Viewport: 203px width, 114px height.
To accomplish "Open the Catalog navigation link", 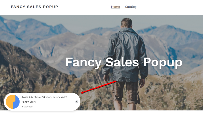I will [131, 7].
